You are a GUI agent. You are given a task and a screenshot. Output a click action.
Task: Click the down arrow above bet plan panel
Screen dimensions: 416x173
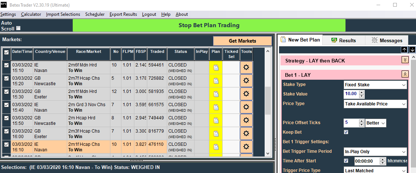point(412,50)
